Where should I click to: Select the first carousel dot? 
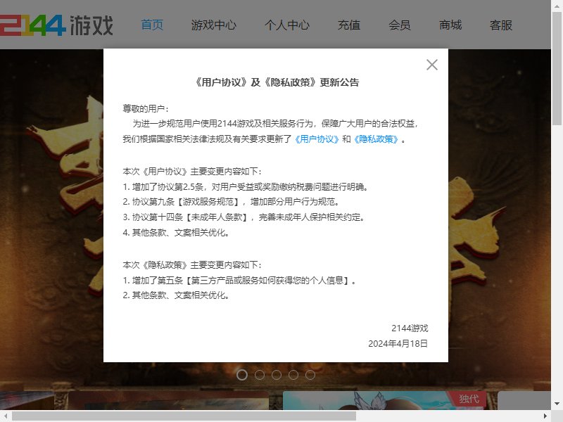[x=242, y=375]
